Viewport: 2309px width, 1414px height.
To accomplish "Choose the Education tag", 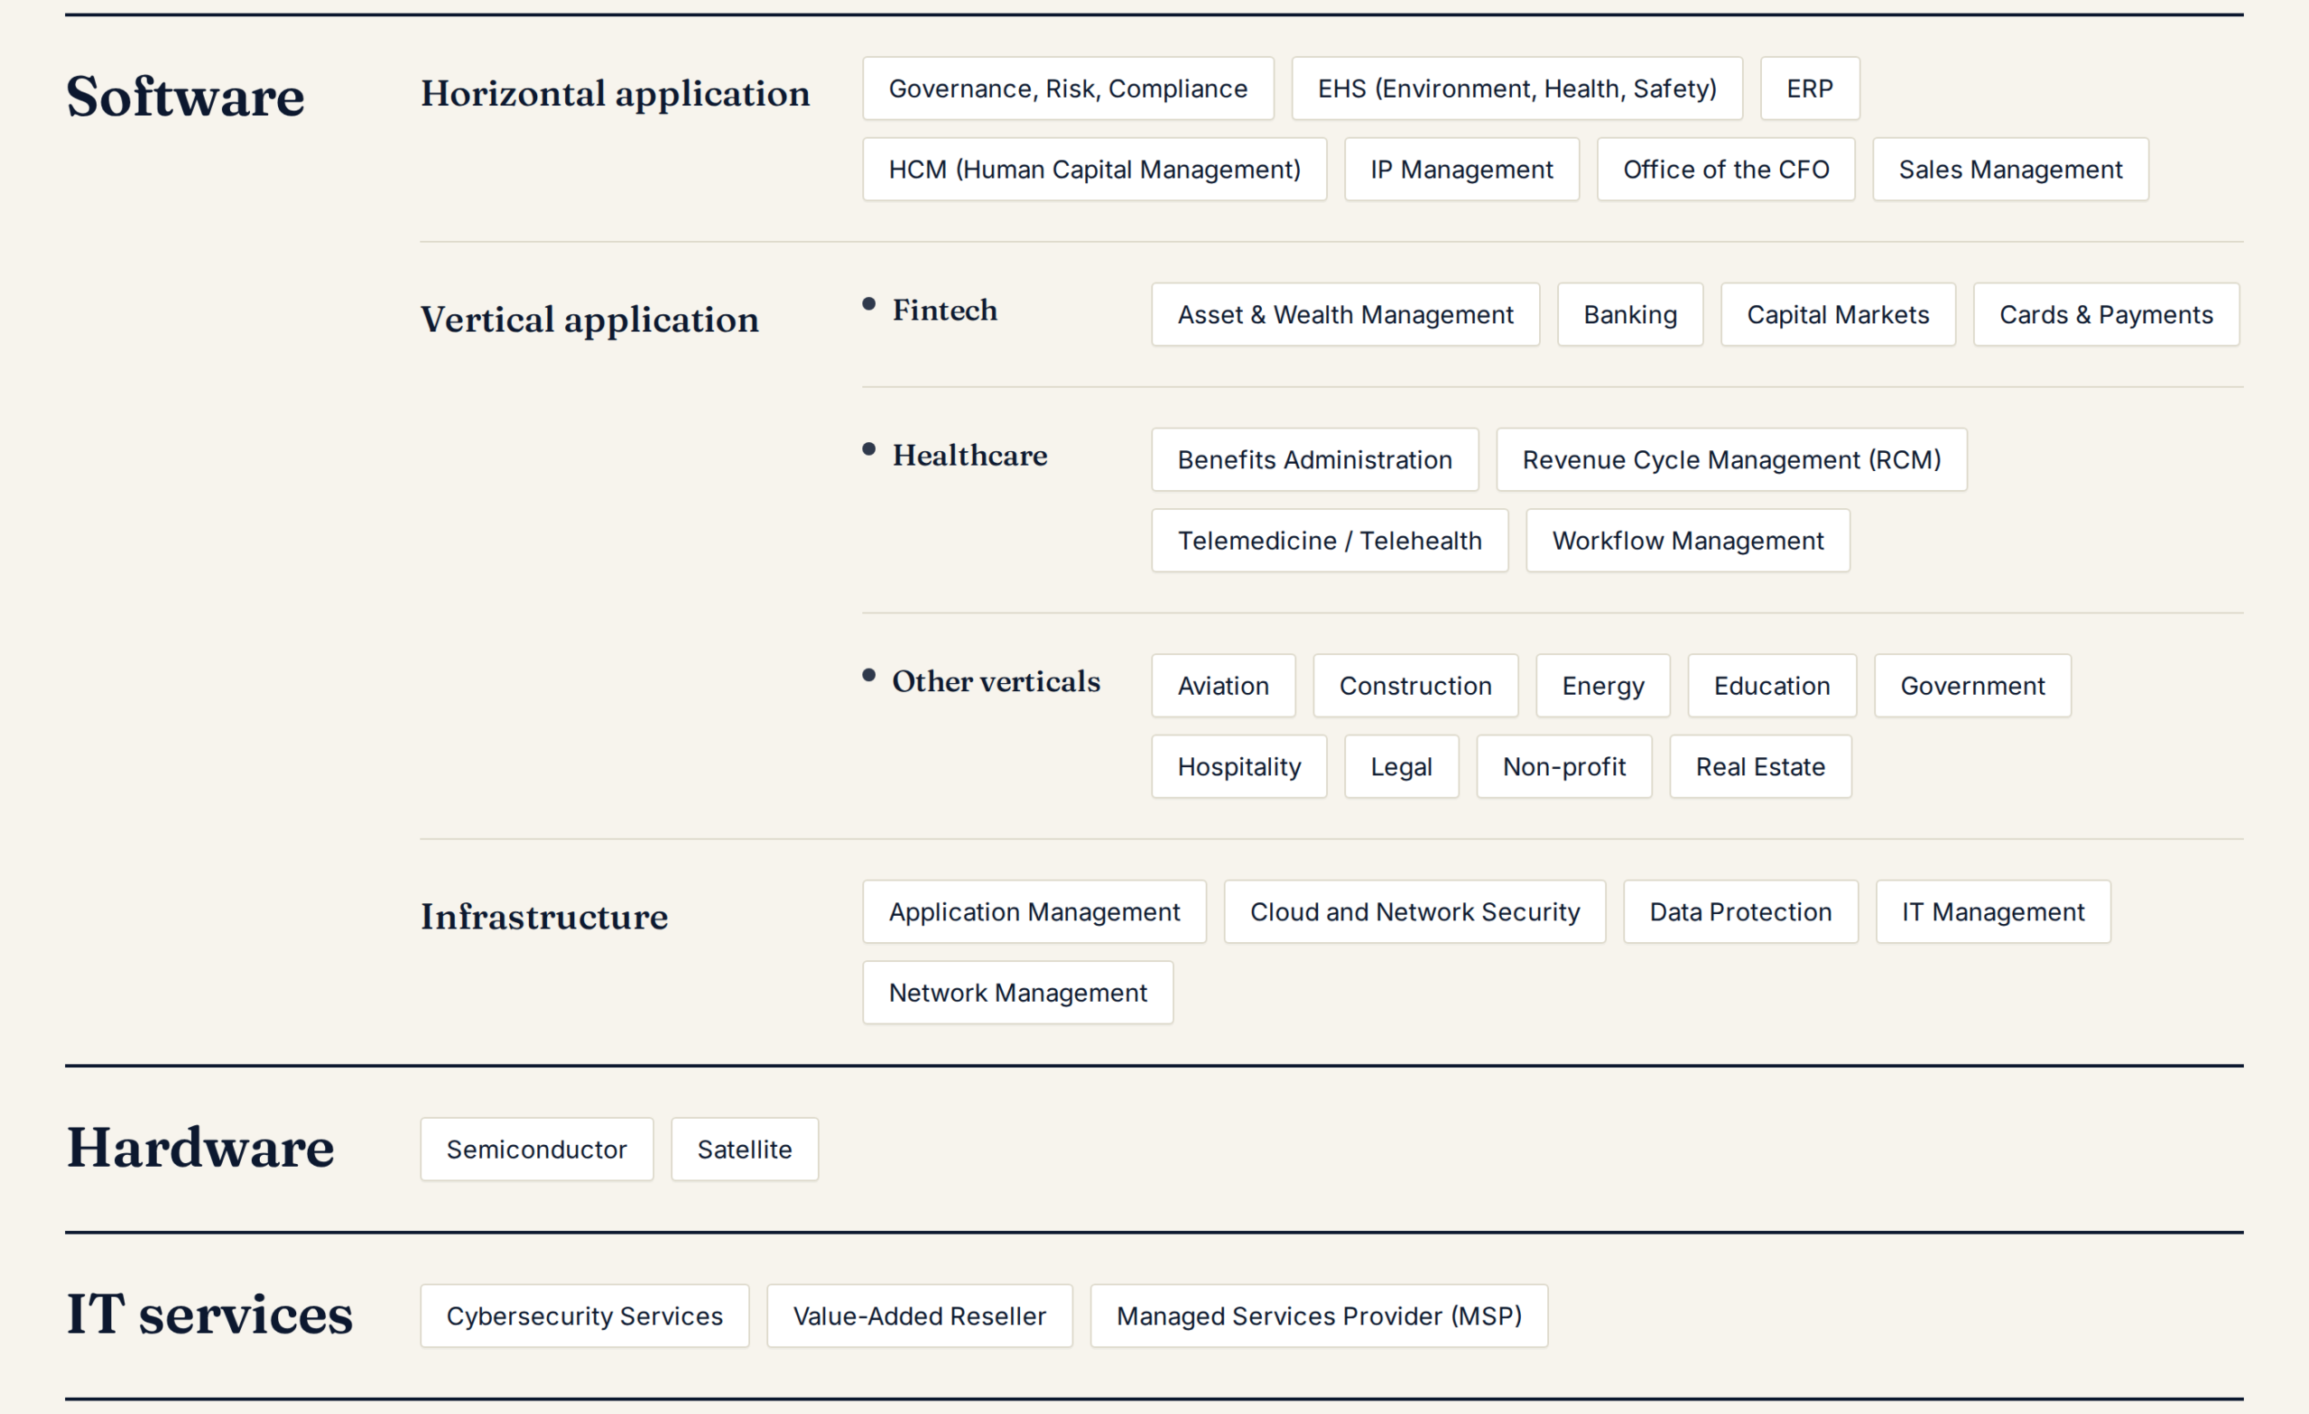I will click(1772, 686).
